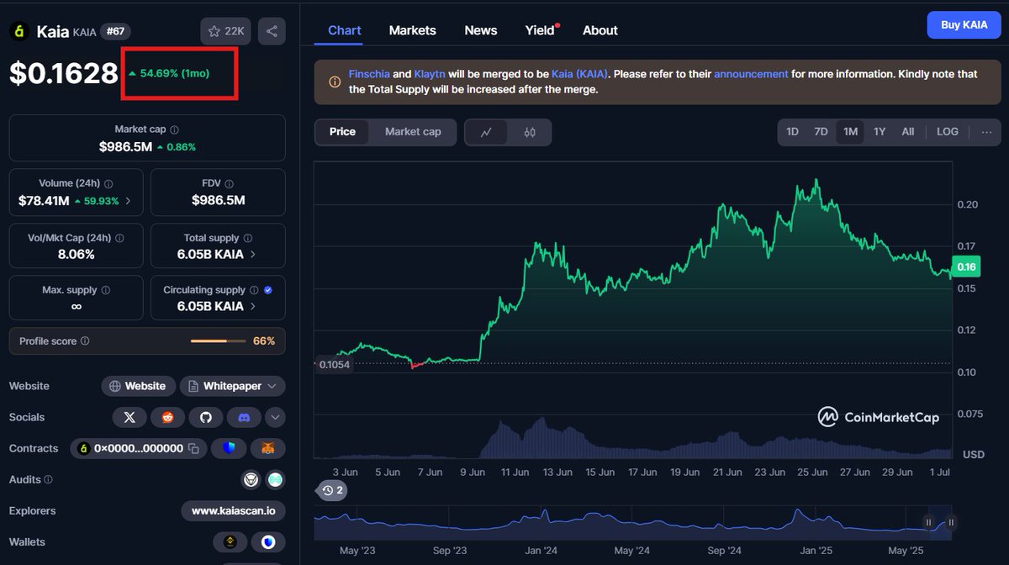Share the Kaia page

pos(272,31)
